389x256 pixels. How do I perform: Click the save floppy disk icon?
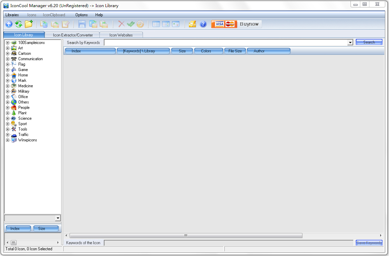click(x=82, y=24)
